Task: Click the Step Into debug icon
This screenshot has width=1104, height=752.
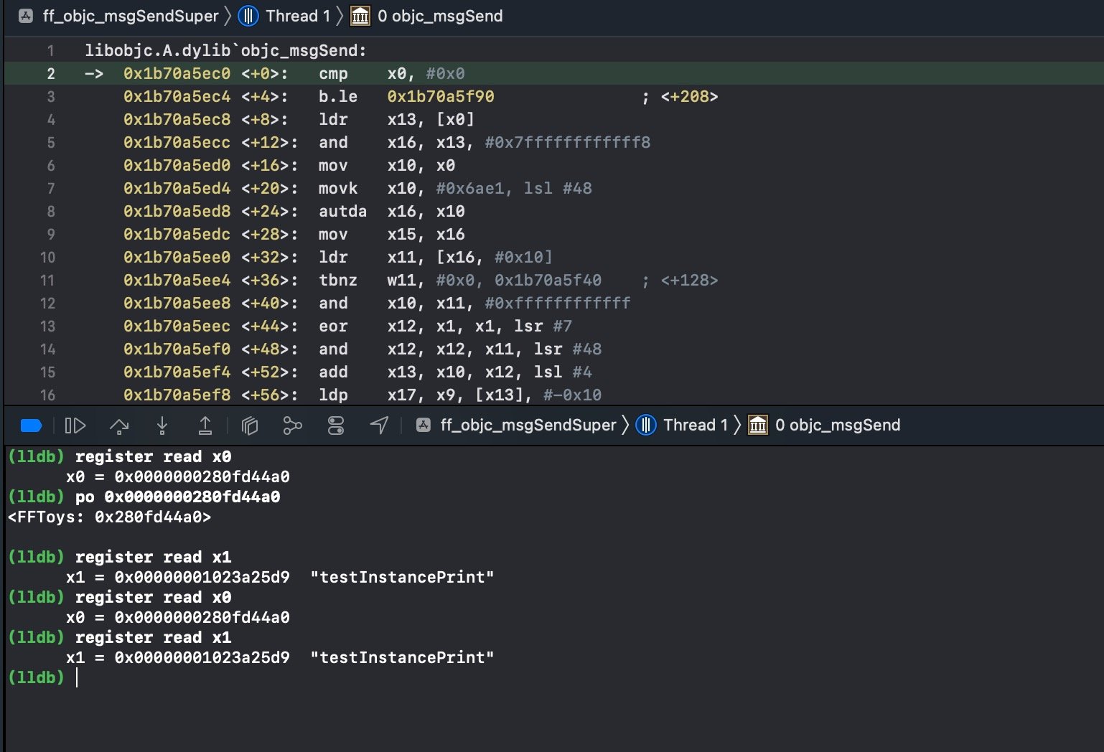Action: coord(162,426)
